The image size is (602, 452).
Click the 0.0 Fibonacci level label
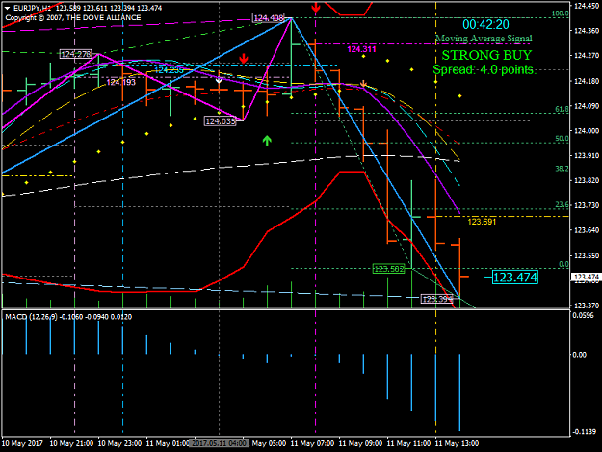(x=563, y=264)
